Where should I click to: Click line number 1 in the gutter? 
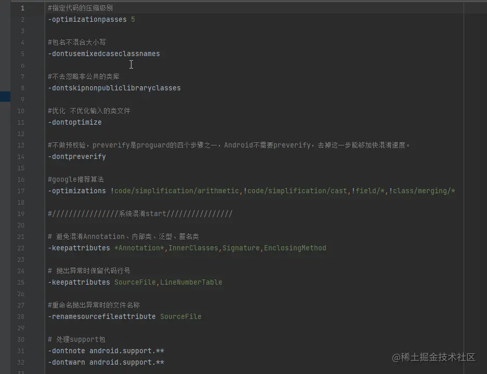pos(22,8)
